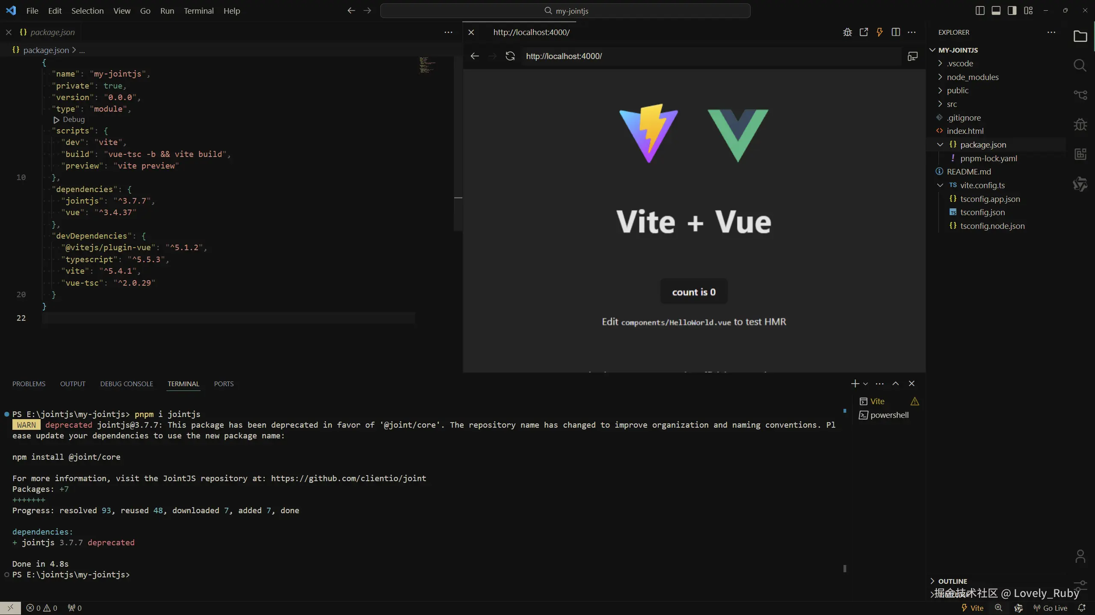Open the Search view in the activity bar
The height and width of the screenshot is (615, 1095).
(1080, 65)
